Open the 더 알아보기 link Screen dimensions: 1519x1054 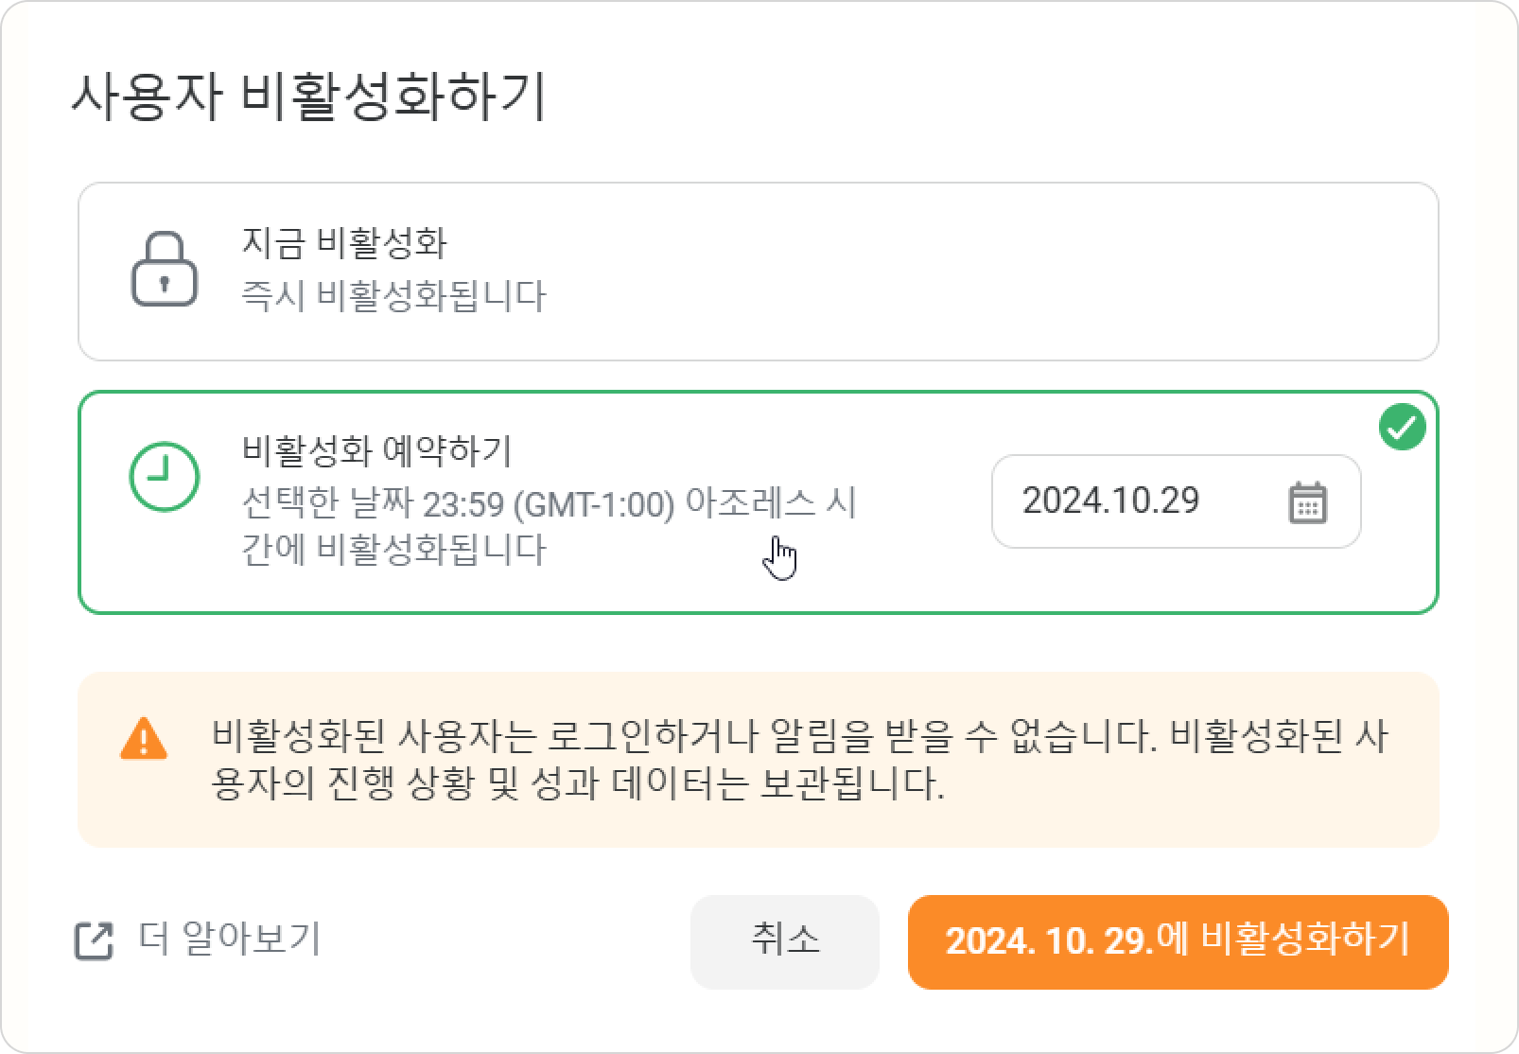point(230,939)
